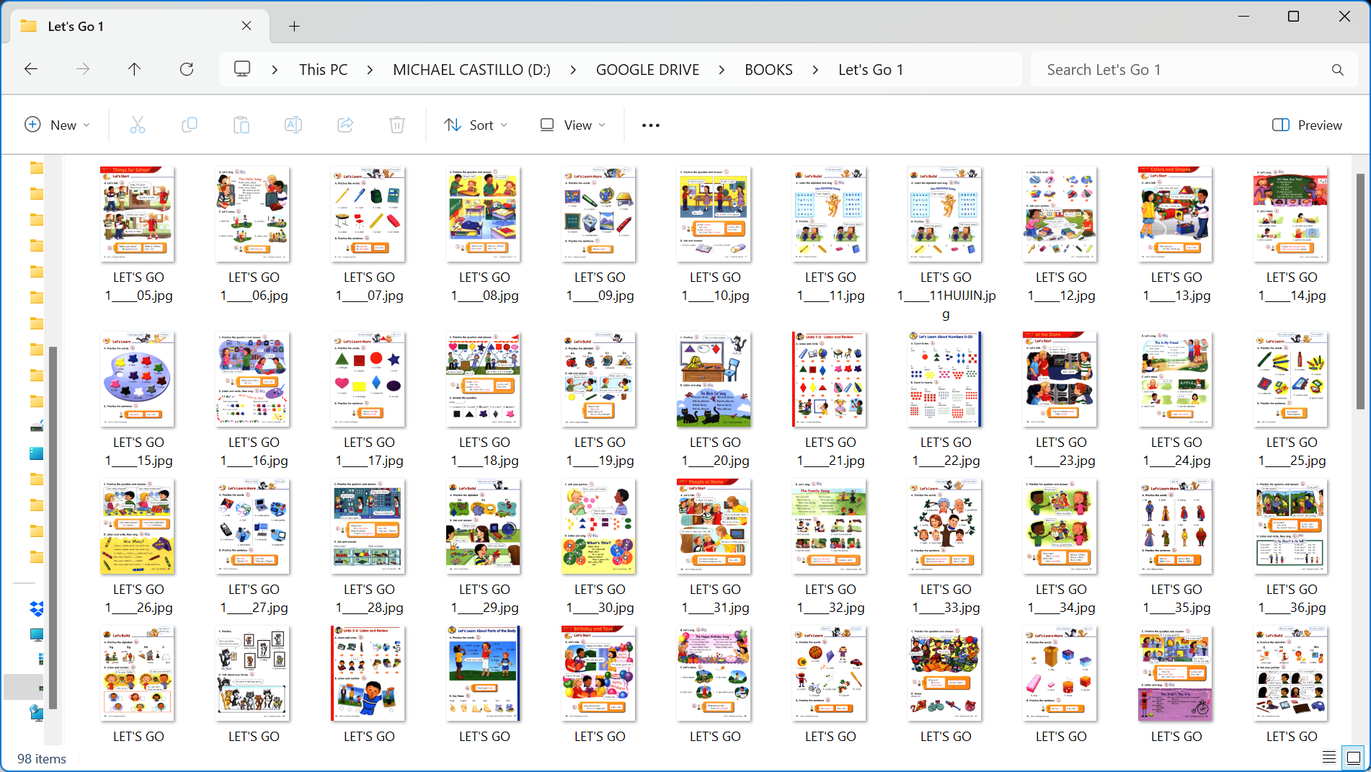Select thumbnail LET'S GO 1___31.jpg
The image size is (1371, 772).
point(714,526)
